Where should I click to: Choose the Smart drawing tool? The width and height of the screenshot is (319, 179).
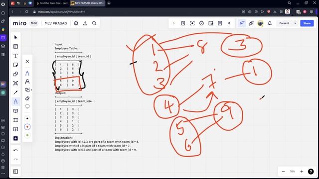[x=27, y=90]
